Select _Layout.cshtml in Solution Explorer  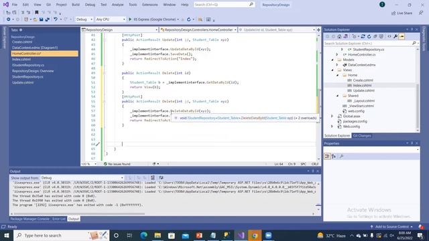coord(363,101)
